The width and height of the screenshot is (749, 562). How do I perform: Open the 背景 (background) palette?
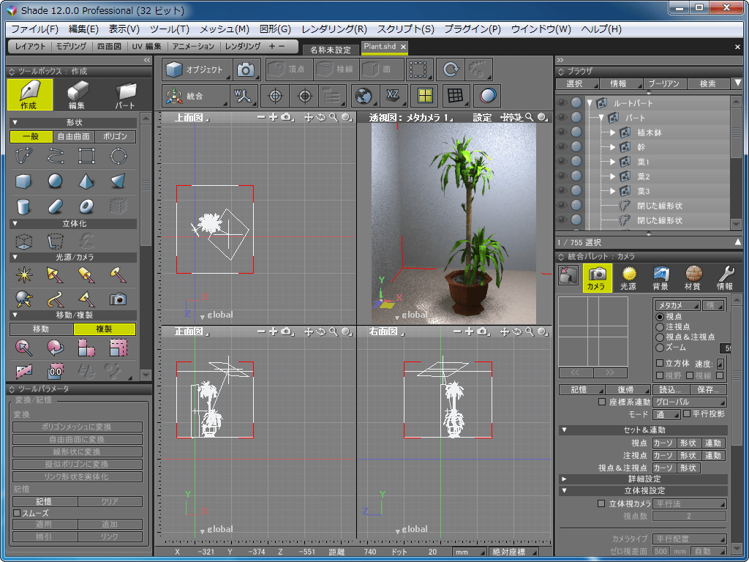pyautogui.click(x=660, y=277)
